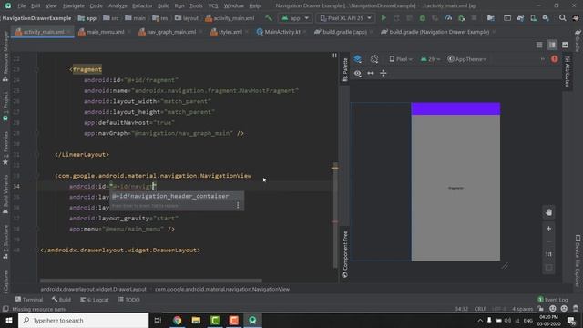Click the CRLF line separator status
This screenshot has height=328, width=583.
480,309
